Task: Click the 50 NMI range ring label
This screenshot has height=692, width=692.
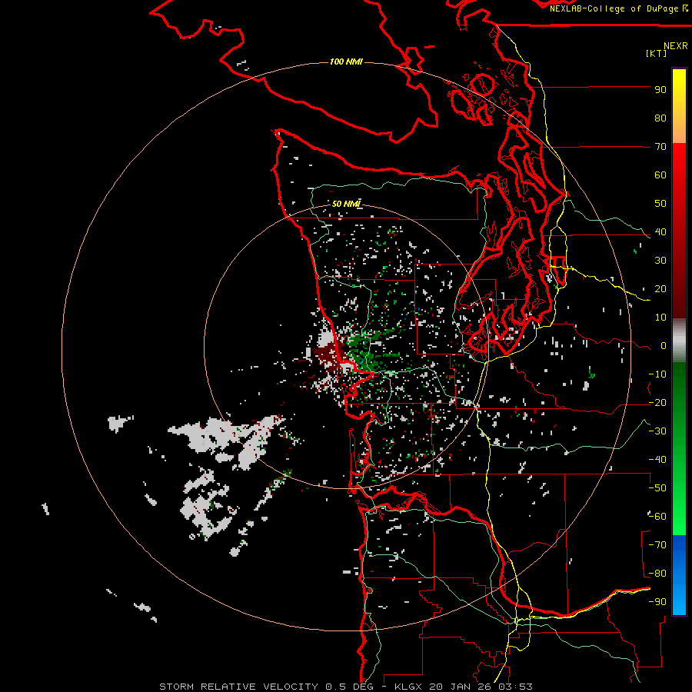Action: [x=346, y=204]
